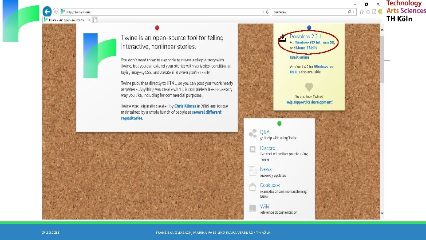This screenshot has height=240, width=426.
Task: Click the magnifier search icon
Action: [349, 12]
